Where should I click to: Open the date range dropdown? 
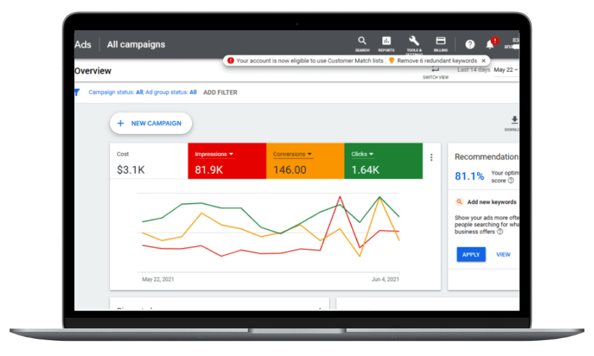pyautogui.click(x=506, y=70)
